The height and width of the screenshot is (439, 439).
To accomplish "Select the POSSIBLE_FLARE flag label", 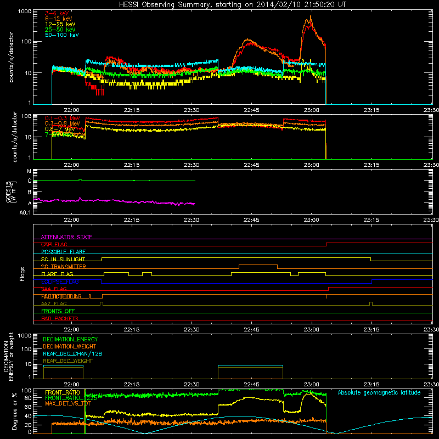I will 63,252.
